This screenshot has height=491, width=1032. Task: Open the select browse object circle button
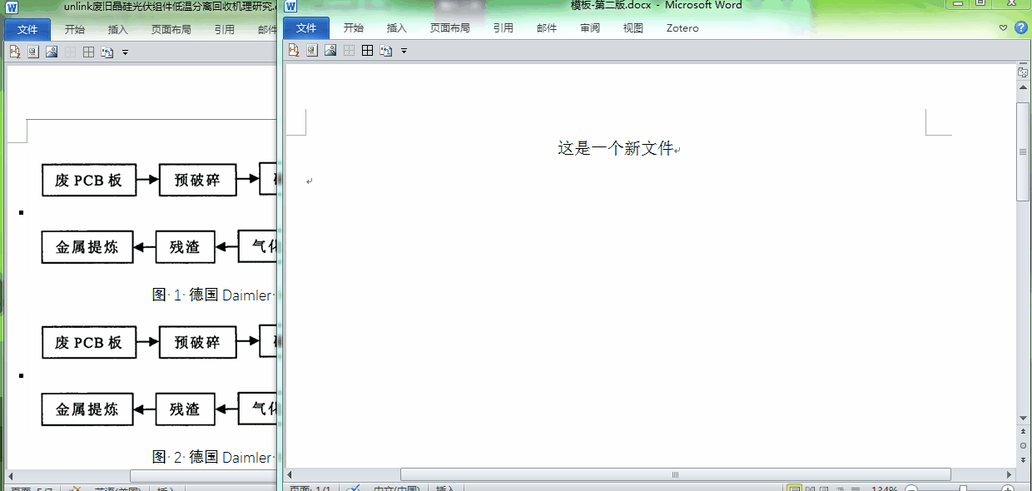[x=1023, y=445]
